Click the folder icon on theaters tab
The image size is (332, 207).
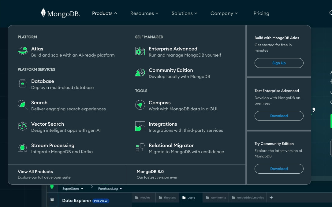pos(160,198)
